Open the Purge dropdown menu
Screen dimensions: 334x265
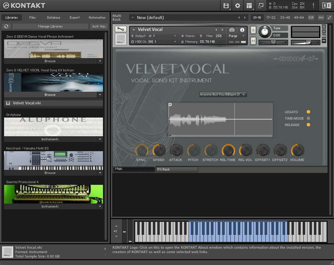tap(236, 36)
